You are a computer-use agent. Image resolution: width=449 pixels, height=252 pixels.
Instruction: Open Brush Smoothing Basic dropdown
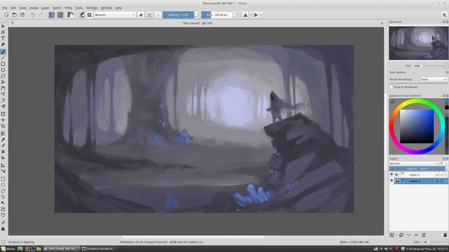[x=434, y=79]
